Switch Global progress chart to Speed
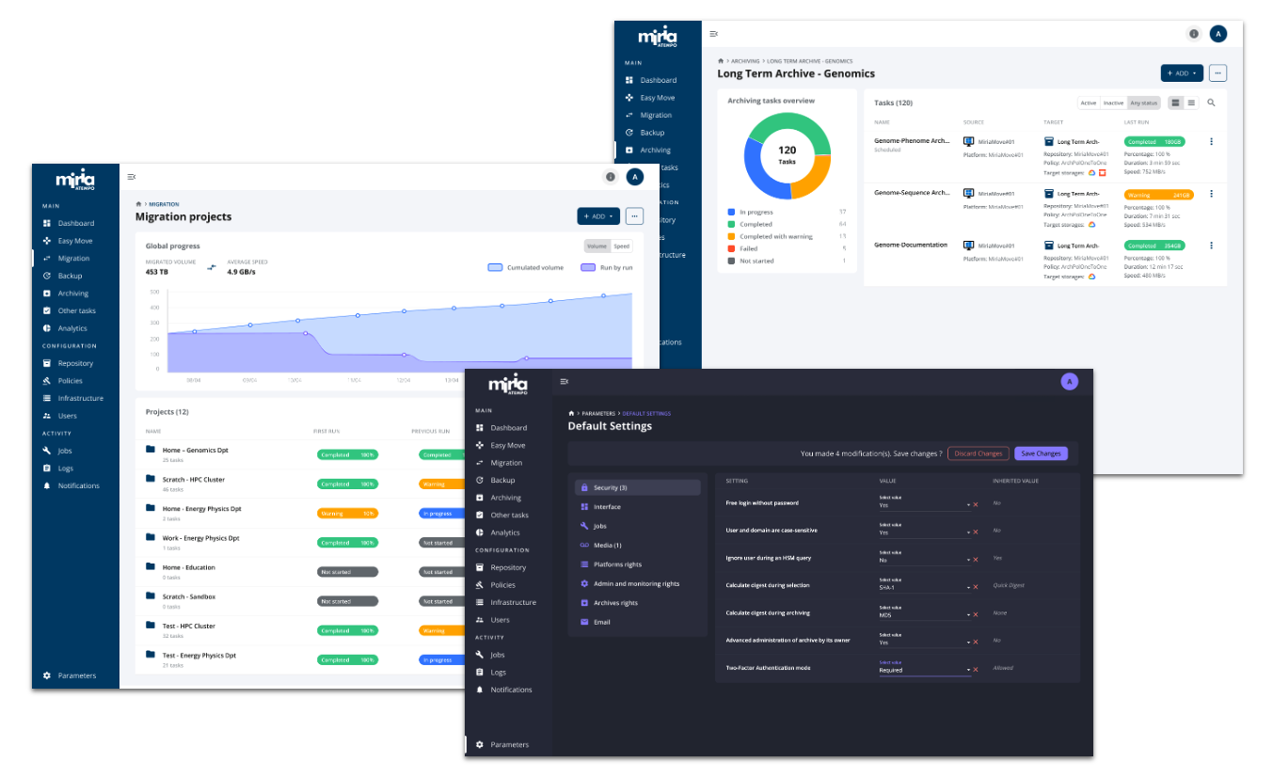This screenshot has width=1273, height=778. pyautogui.click(x=622, y=246)
